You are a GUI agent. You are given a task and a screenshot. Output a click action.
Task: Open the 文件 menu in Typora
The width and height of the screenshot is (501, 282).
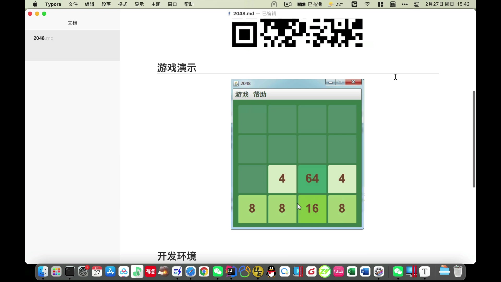pyautogui.click(x=73, y=4)
